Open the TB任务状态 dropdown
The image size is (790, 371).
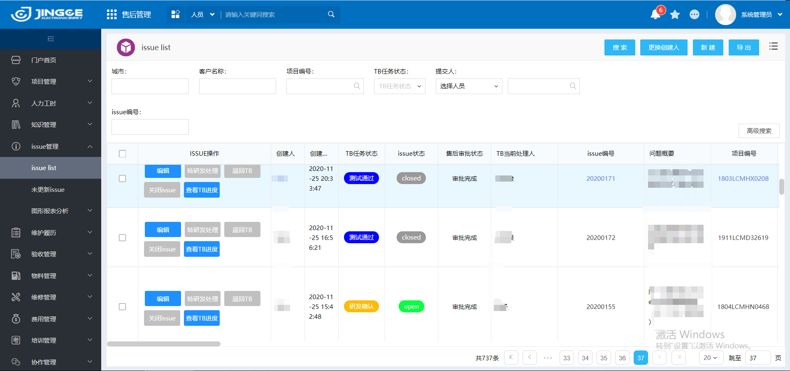pos(400,86)
